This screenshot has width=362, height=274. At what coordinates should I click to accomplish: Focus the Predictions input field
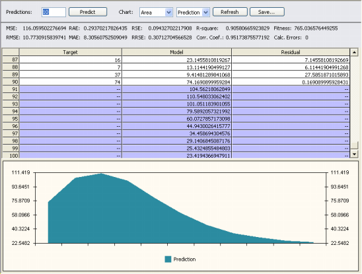pos(54,12)
